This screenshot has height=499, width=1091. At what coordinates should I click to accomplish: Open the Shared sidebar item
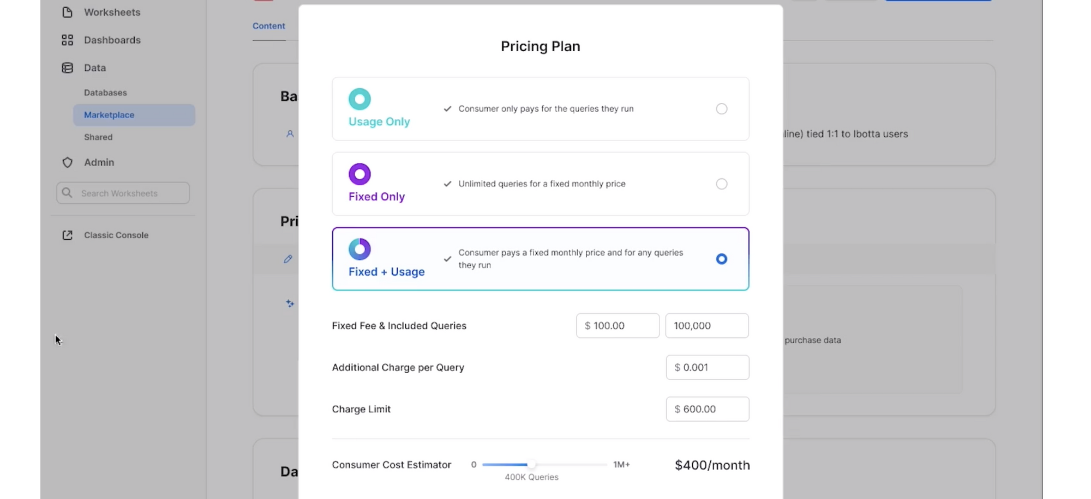pos(98,137)
